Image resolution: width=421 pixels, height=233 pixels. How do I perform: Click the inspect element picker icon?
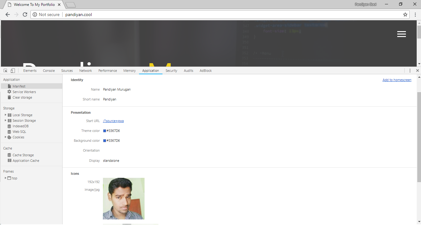click(x=6, y=71)
